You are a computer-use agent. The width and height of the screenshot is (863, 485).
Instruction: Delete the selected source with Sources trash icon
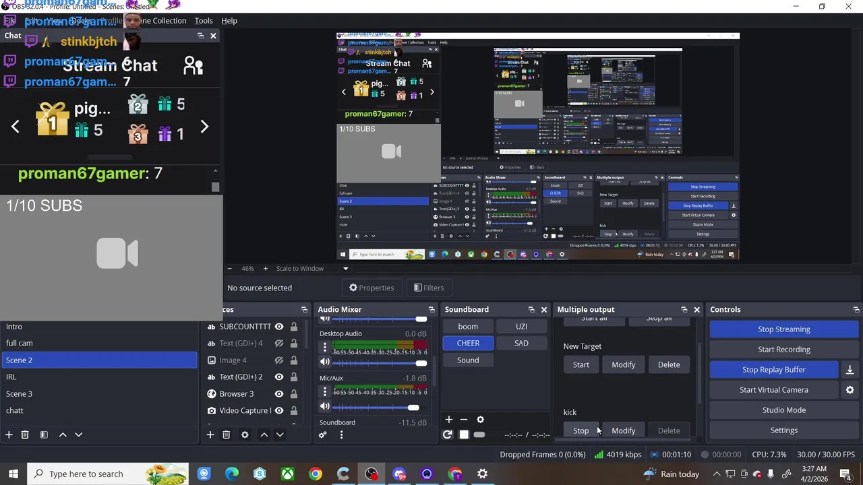226,435
